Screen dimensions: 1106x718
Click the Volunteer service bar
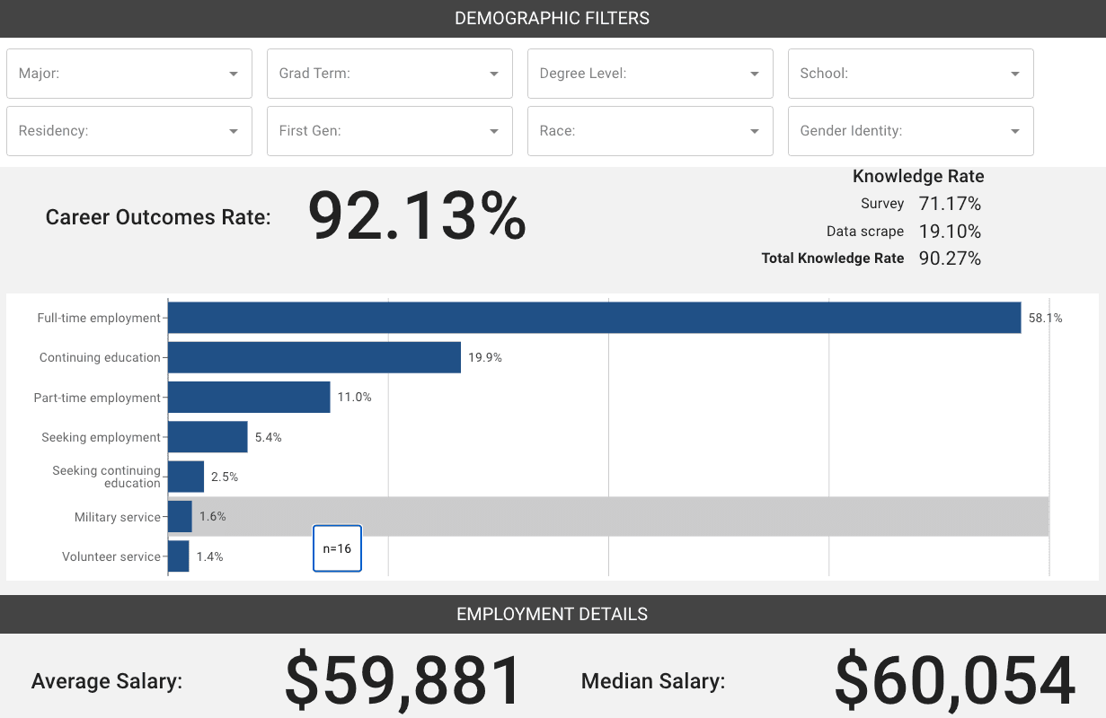tap(179, 556)
